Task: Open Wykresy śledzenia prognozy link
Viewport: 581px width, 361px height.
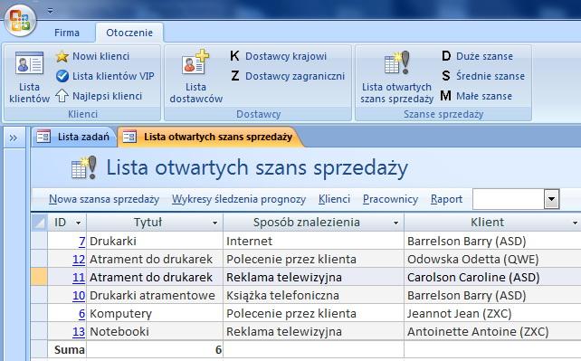Action: 239,199
